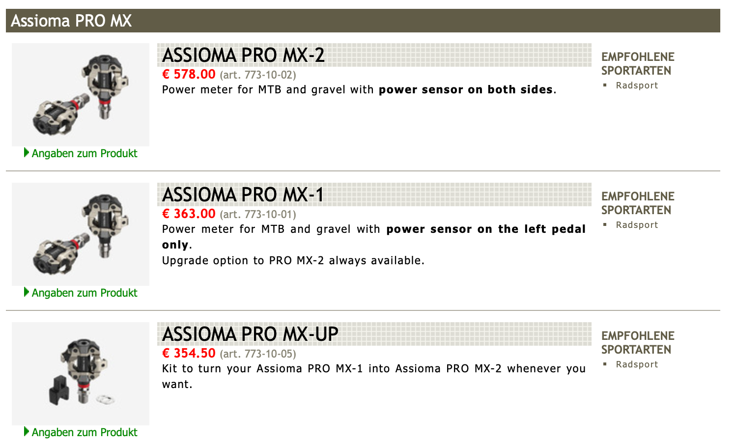Select the ASSIOMA PRO MX-1 product title
This screenshot has height=444, width=736.
[243, 195]
